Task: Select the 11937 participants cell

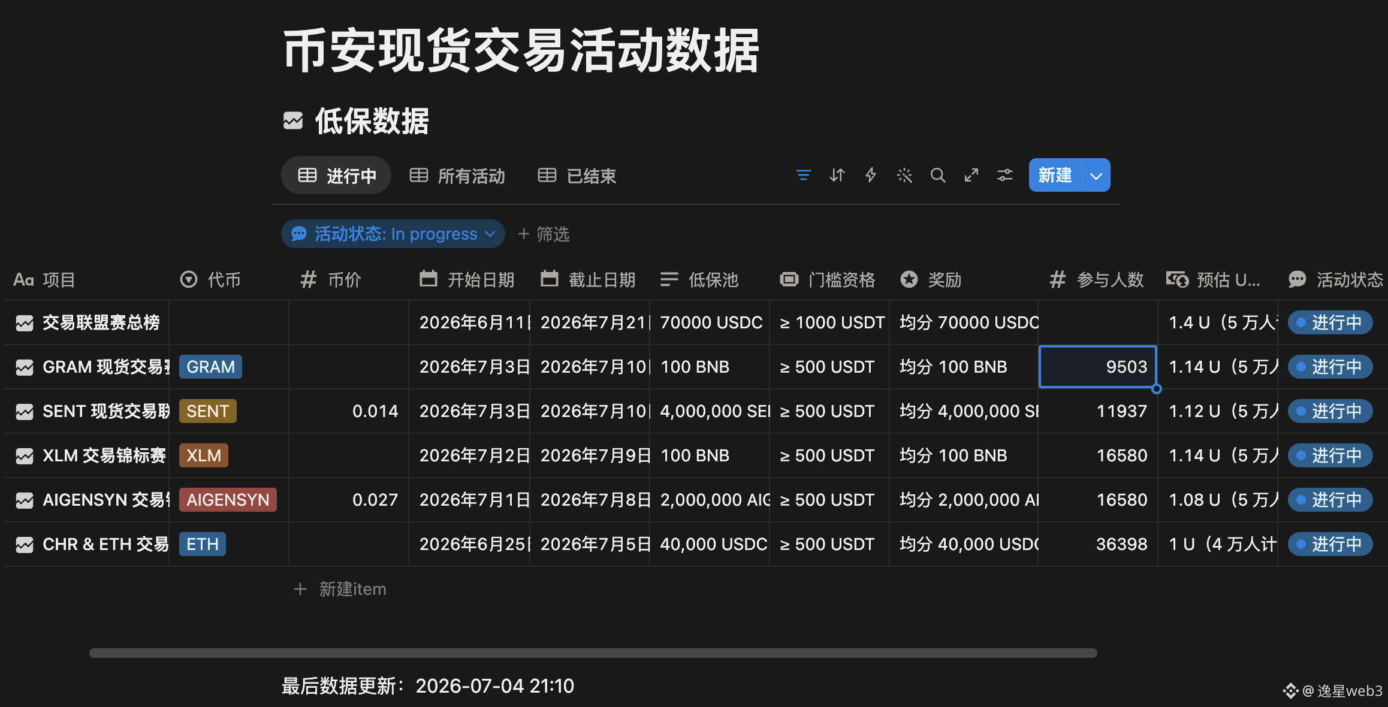Action: [x=1098, y=411]
